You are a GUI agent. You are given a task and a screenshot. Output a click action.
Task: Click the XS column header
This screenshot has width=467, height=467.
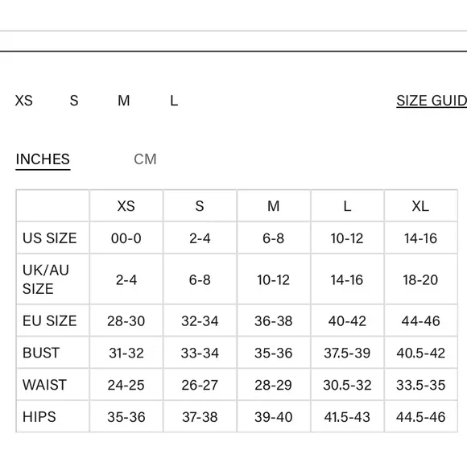[x=126, y=206]
